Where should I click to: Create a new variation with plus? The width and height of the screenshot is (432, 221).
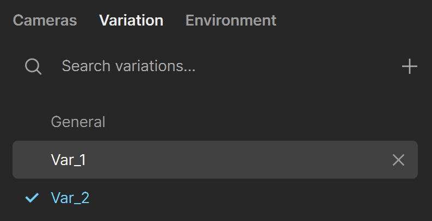[409, 66]
